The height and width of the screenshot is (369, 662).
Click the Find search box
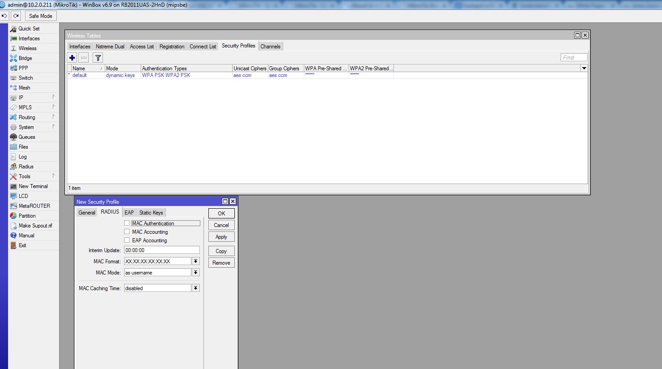pos(574,57)
